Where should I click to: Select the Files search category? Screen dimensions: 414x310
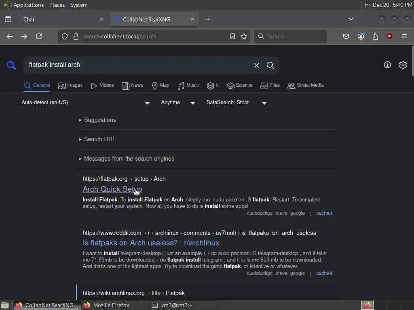tap(270, 86)
